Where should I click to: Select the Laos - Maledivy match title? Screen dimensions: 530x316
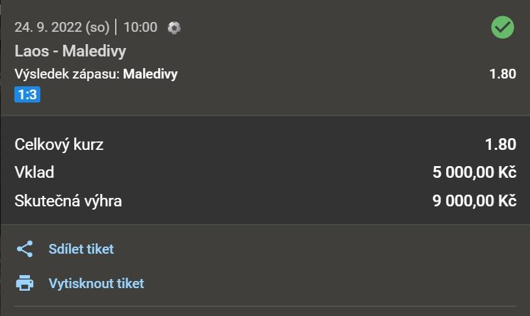(x=70, y=51)
